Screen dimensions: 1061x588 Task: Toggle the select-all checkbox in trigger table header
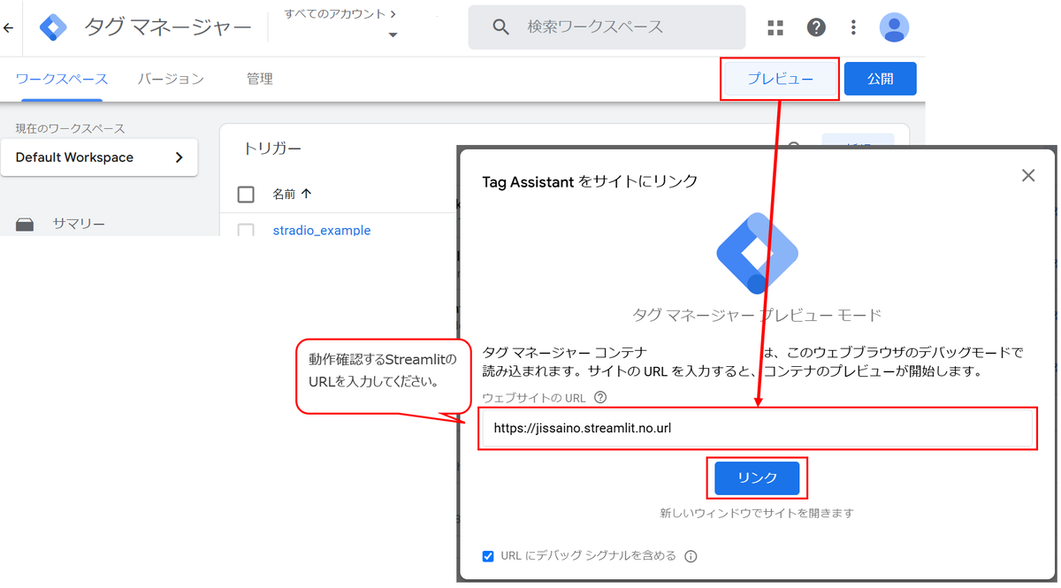point(246,195)
